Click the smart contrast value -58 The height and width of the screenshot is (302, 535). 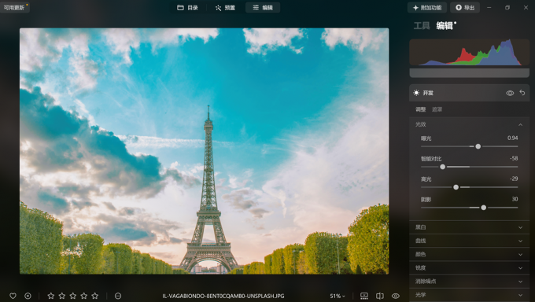point(514,158)
